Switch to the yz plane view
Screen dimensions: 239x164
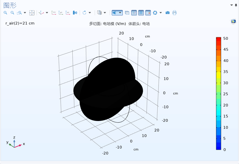(x=61, y=13)
